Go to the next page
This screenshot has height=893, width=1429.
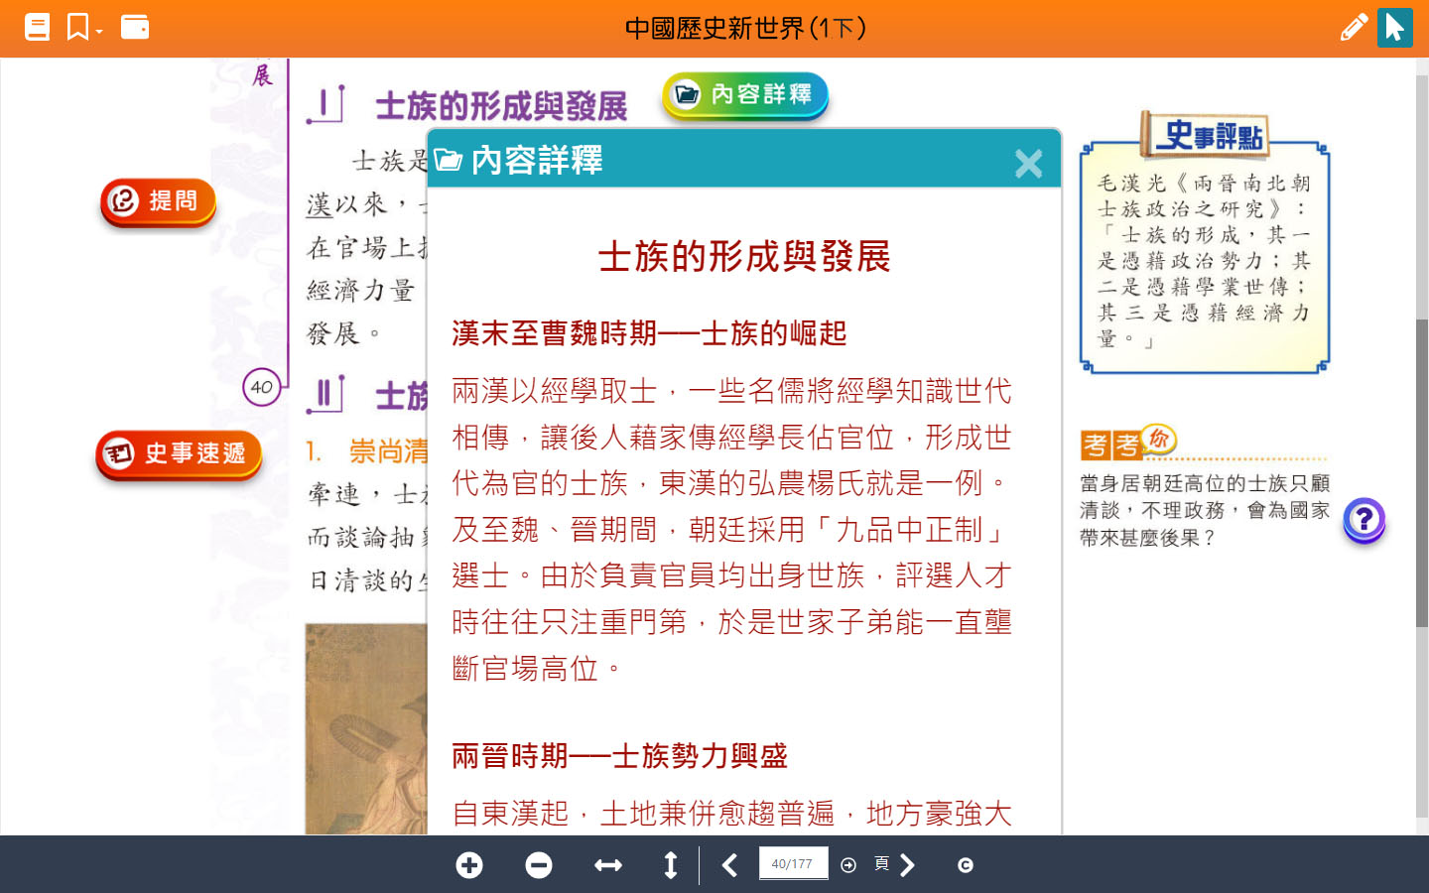coord(907,865)
